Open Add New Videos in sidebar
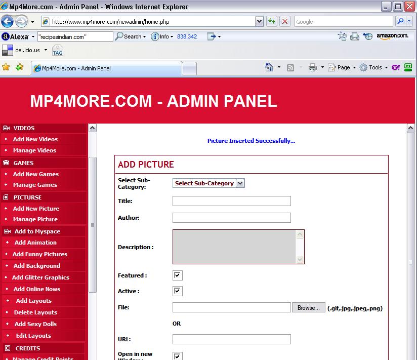 pyautogui.click(x=35, y=139)
